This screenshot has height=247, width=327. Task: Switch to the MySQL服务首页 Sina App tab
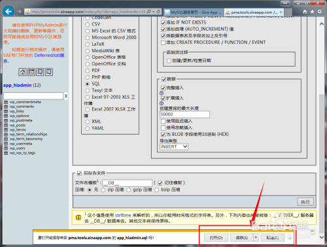pos(193,12)
